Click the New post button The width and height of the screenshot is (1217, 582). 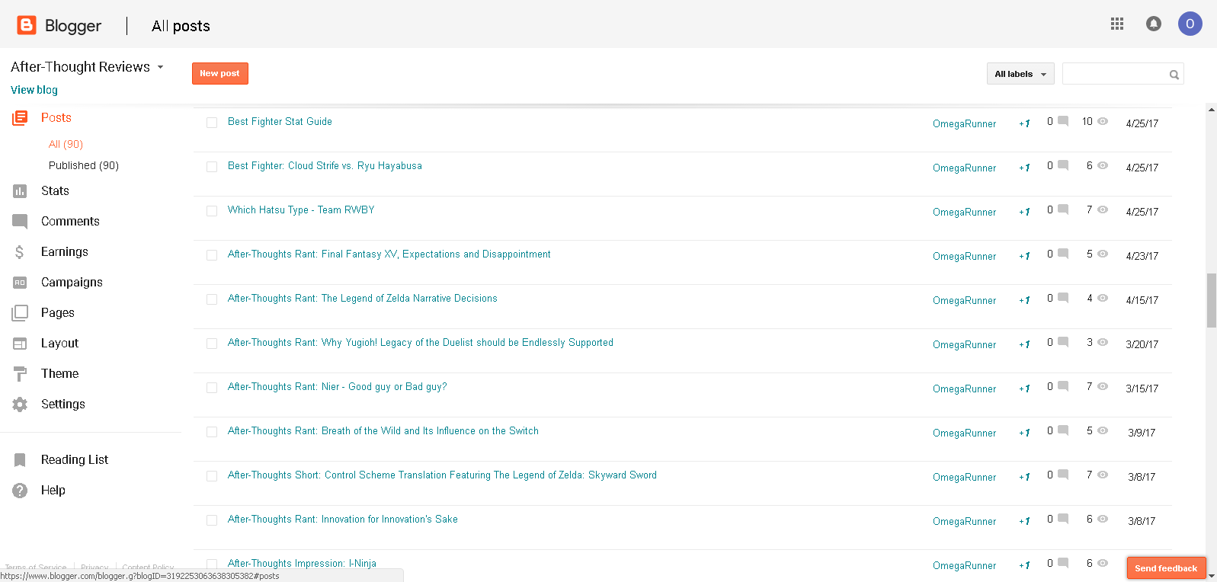pos(220,73)
